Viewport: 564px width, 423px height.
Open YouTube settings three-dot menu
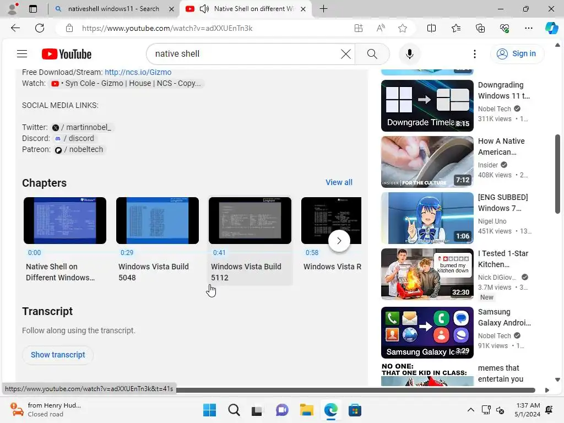point(475,54)
